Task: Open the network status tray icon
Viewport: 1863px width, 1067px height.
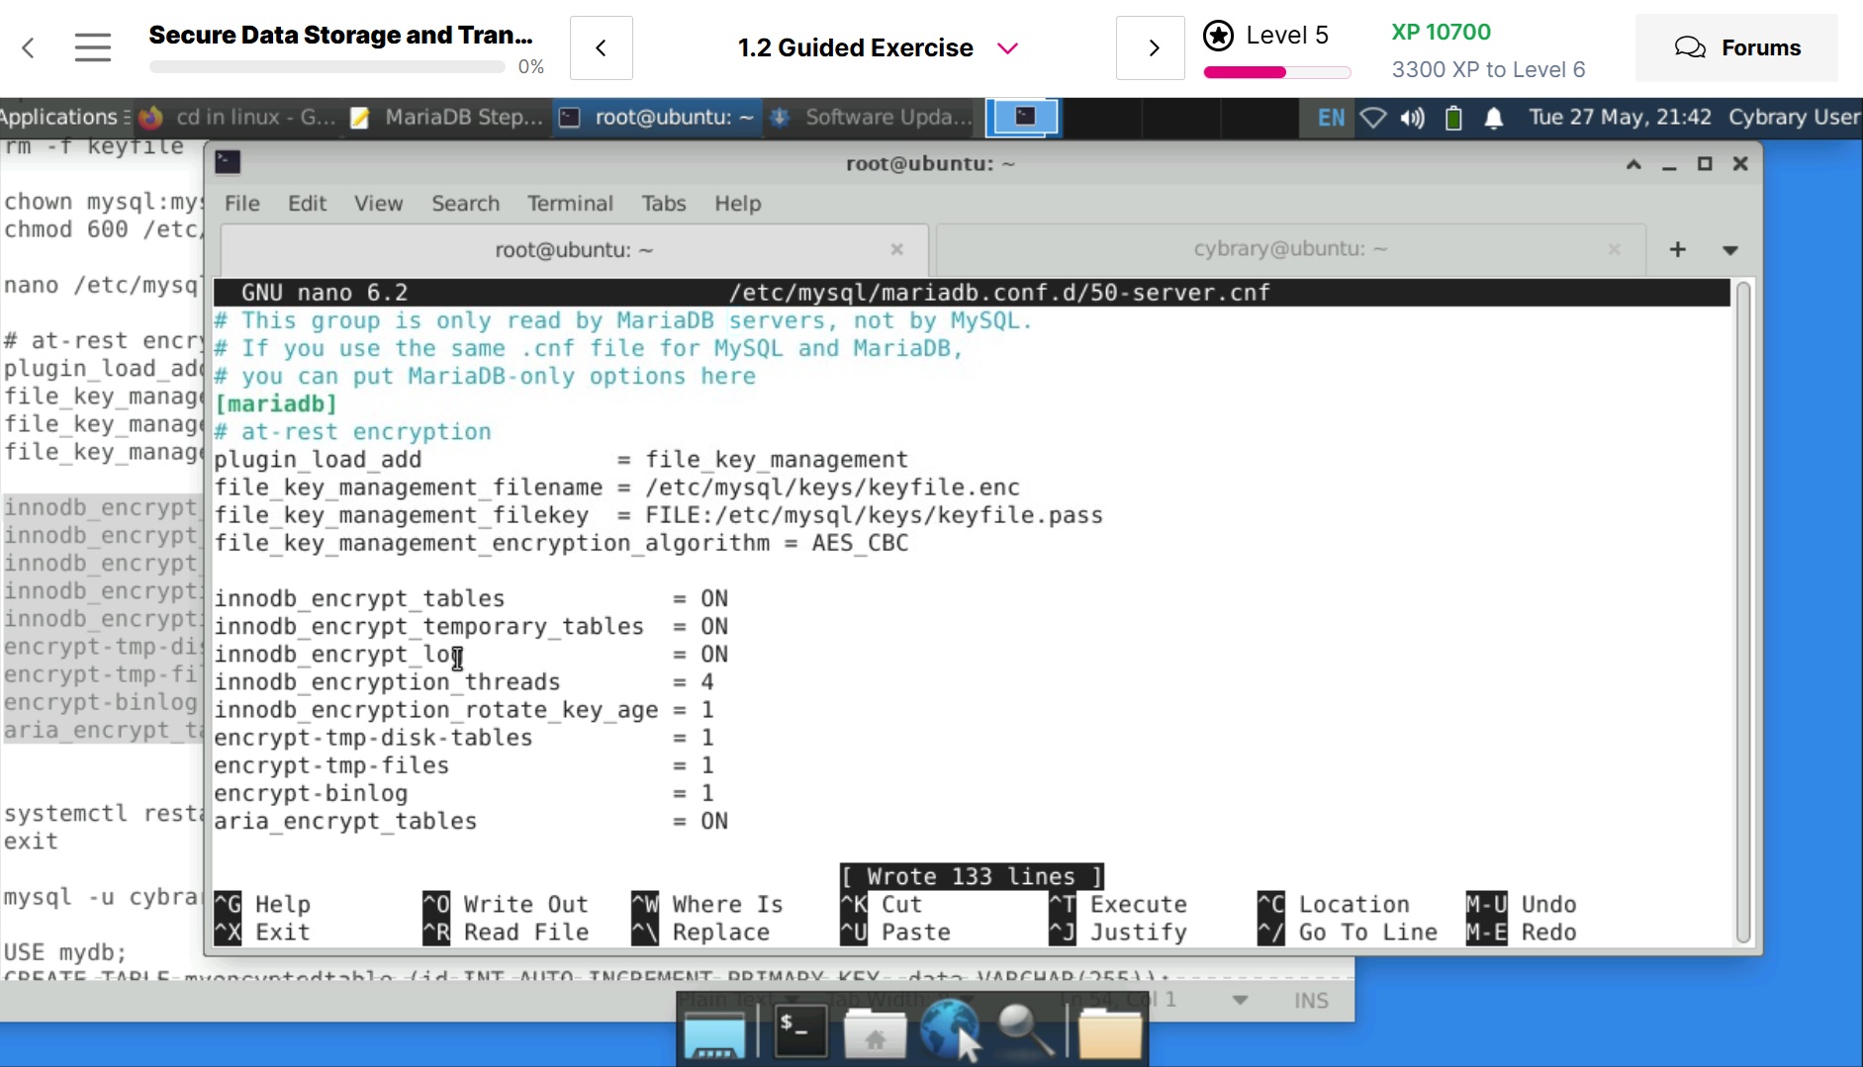Action: (x=1373, y=118)
